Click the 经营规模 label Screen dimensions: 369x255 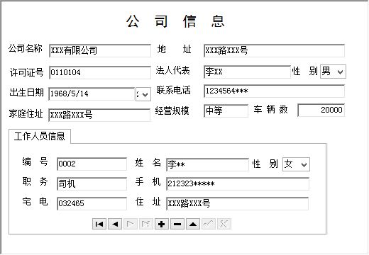pos(172,110)
